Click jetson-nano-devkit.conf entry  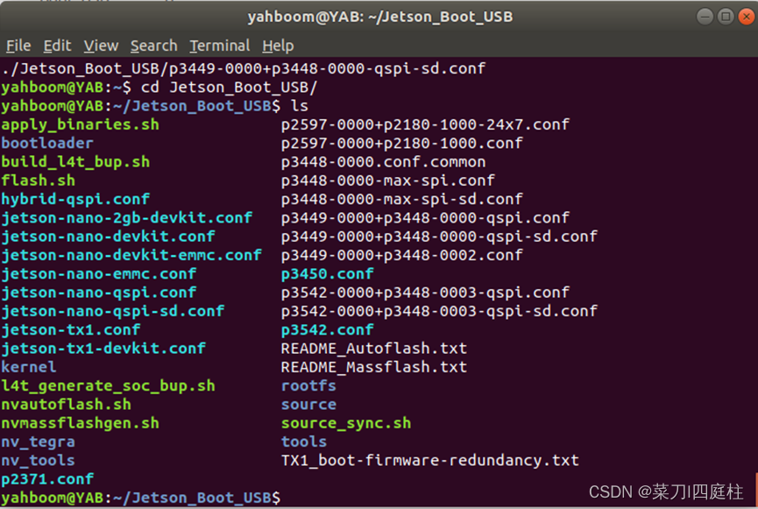click(x=107, y=236)
